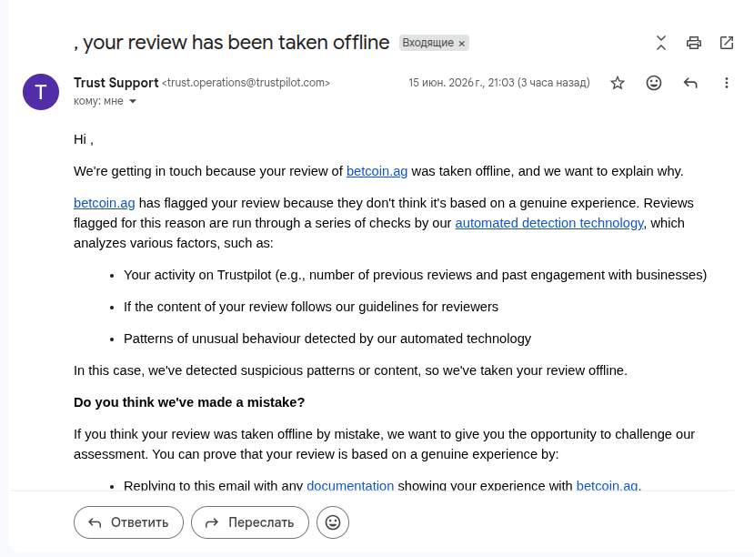Add an emoji reaction in the message header
Screen dimensions: 754x557
(x=654, y=83)
